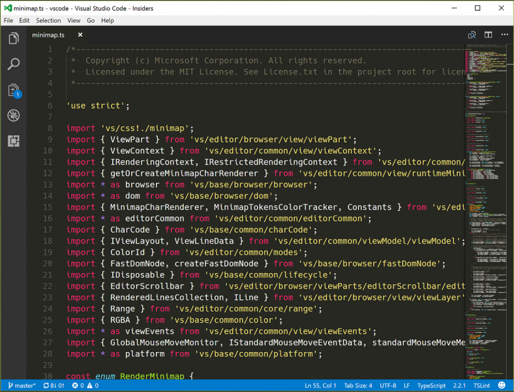Click the master branch indicator
514x392 pixels.
pos(22,386)
